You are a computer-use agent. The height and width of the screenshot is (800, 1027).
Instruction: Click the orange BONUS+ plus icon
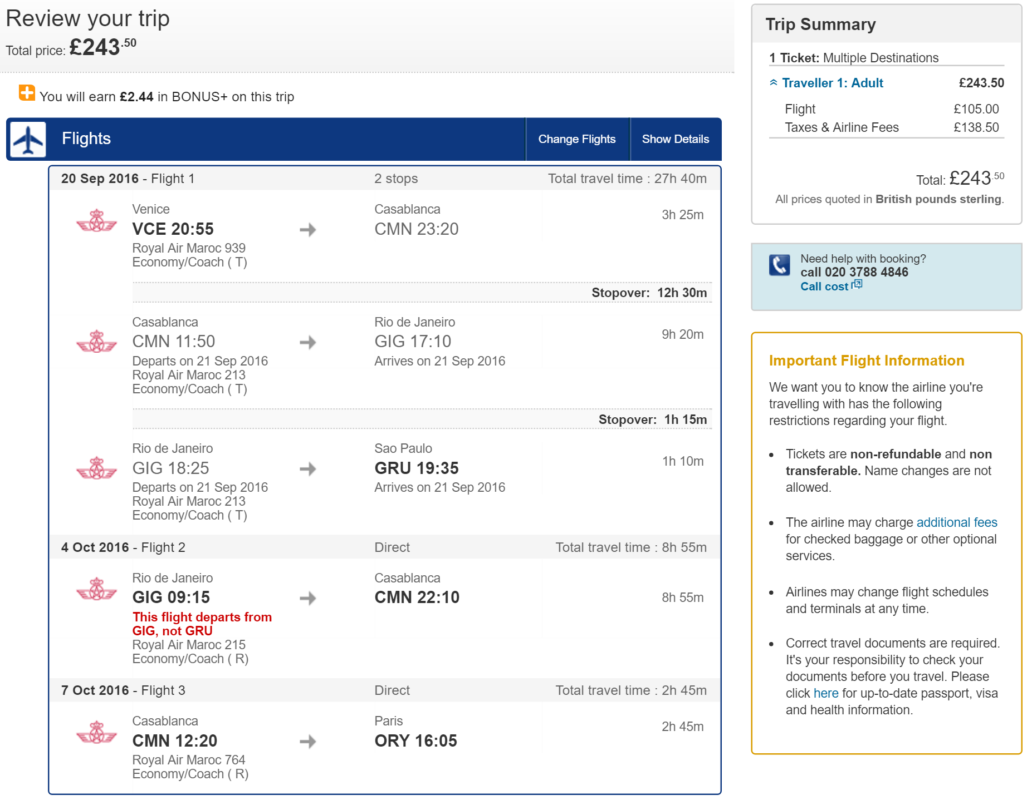tap(27, 93)
